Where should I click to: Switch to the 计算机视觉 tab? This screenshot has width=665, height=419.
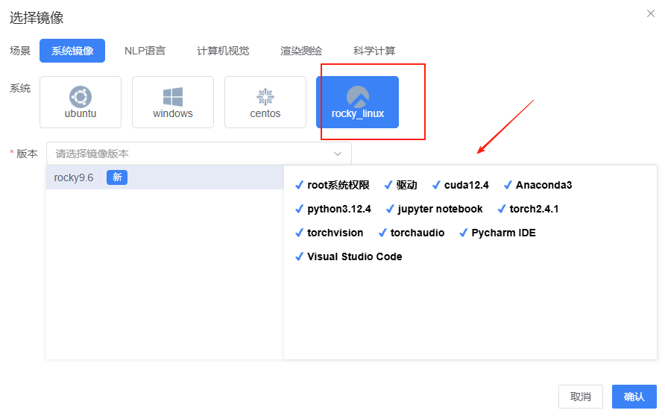pyautogui.click(x=223, y=51)
